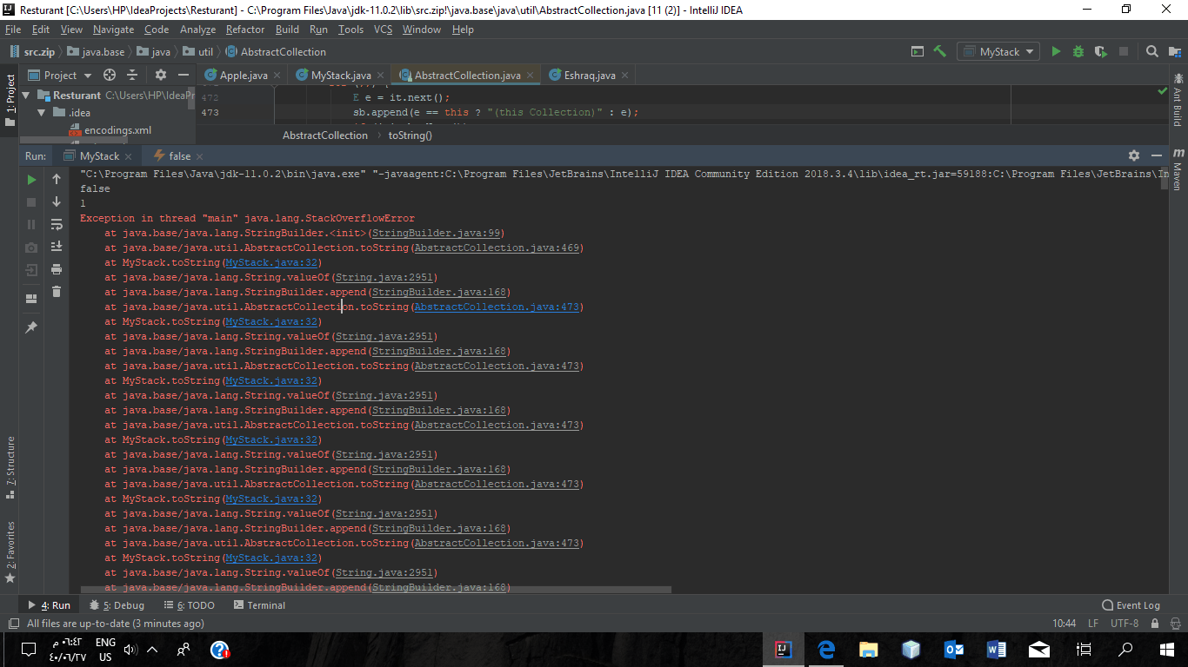Image resolution: width=1188 pixels, height=667 pixels.
Task: Toggle the Maven tool window
Action: click(1178, 170)
